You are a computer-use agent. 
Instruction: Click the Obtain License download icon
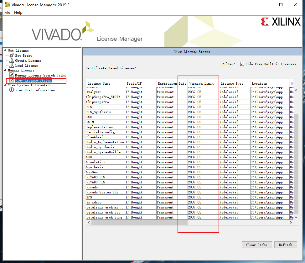pos(12,60)
